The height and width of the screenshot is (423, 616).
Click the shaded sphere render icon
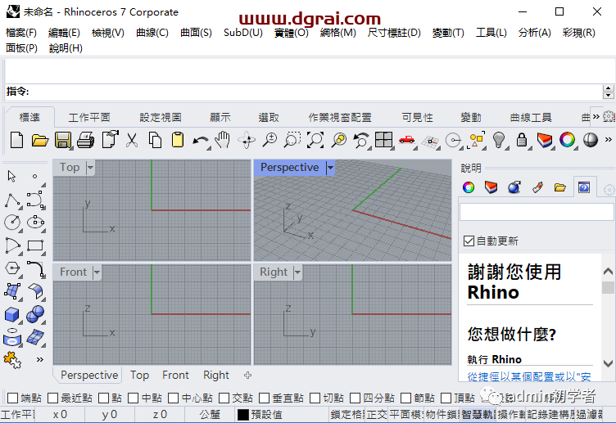pyautogui.click(x=590, y=140)
